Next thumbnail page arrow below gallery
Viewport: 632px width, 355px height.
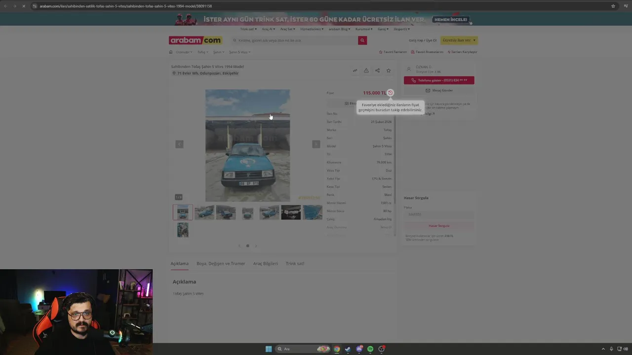(256, 246)
